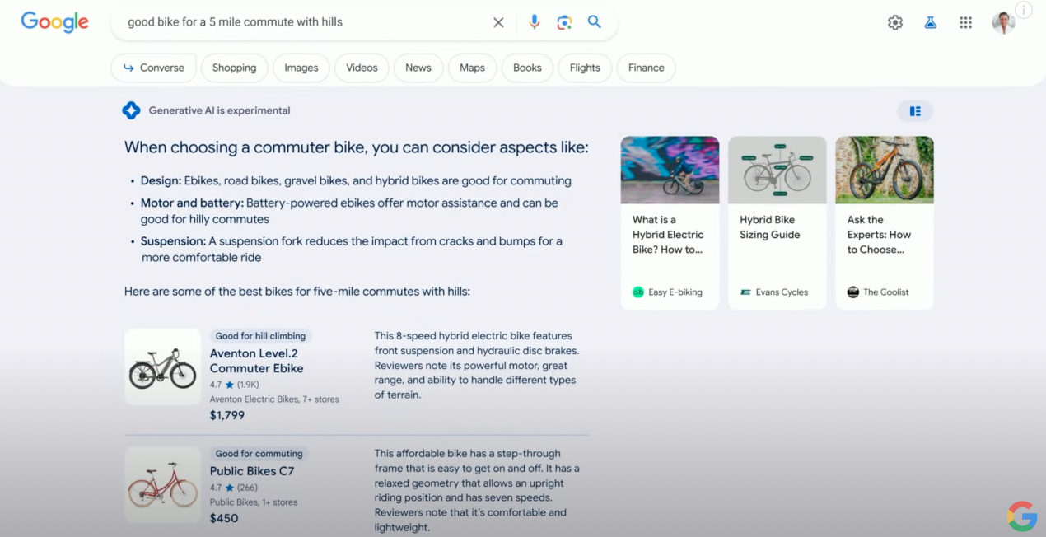The width and height of the screenshot is (1046, 537).
Task: Open search settings gear icon
Action: coord(895,22)
